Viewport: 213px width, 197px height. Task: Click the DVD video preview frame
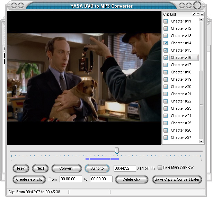84,78
